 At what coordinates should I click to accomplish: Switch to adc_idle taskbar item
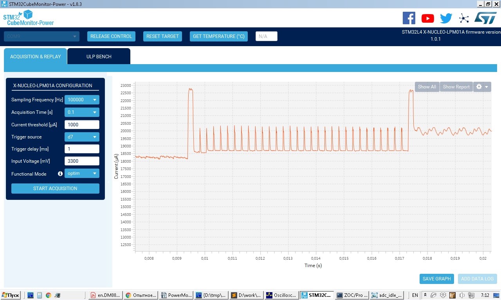click(387, 295)
